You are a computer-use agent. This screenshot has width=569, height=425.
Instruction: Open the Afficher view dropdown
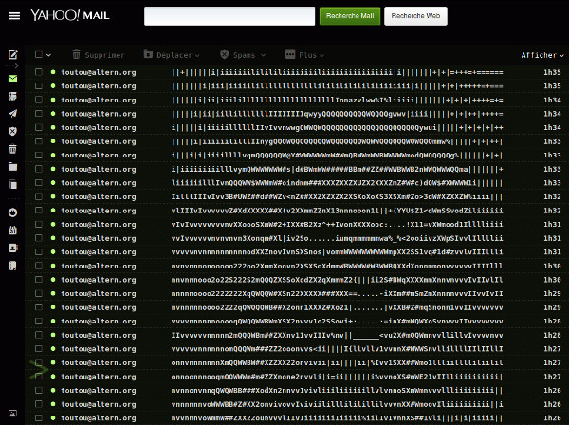pyautogui.click(x=542, y=55)
